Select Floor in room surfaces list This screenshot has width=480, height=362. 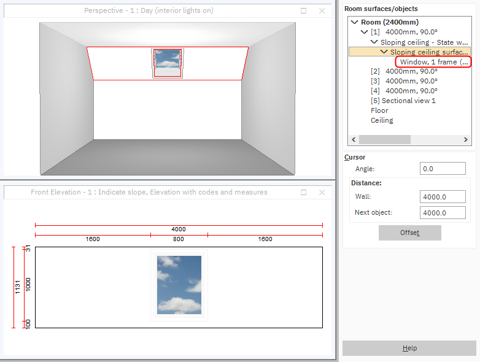(x=379, y=110)
